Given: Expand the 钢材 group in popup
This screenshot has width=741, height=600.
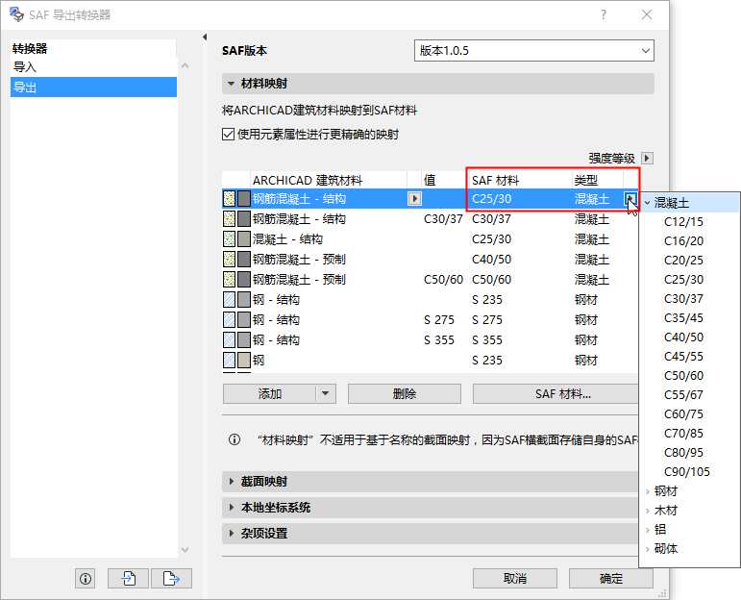Looking at the screenshot, I should coord(648,491).
